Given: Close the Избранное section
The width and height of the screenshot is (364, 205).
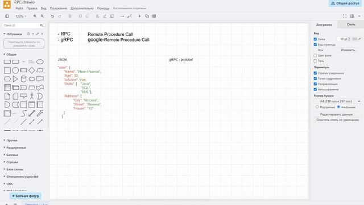Looking at the screenshot, I should pyautogui.click(x=42, y=34).
